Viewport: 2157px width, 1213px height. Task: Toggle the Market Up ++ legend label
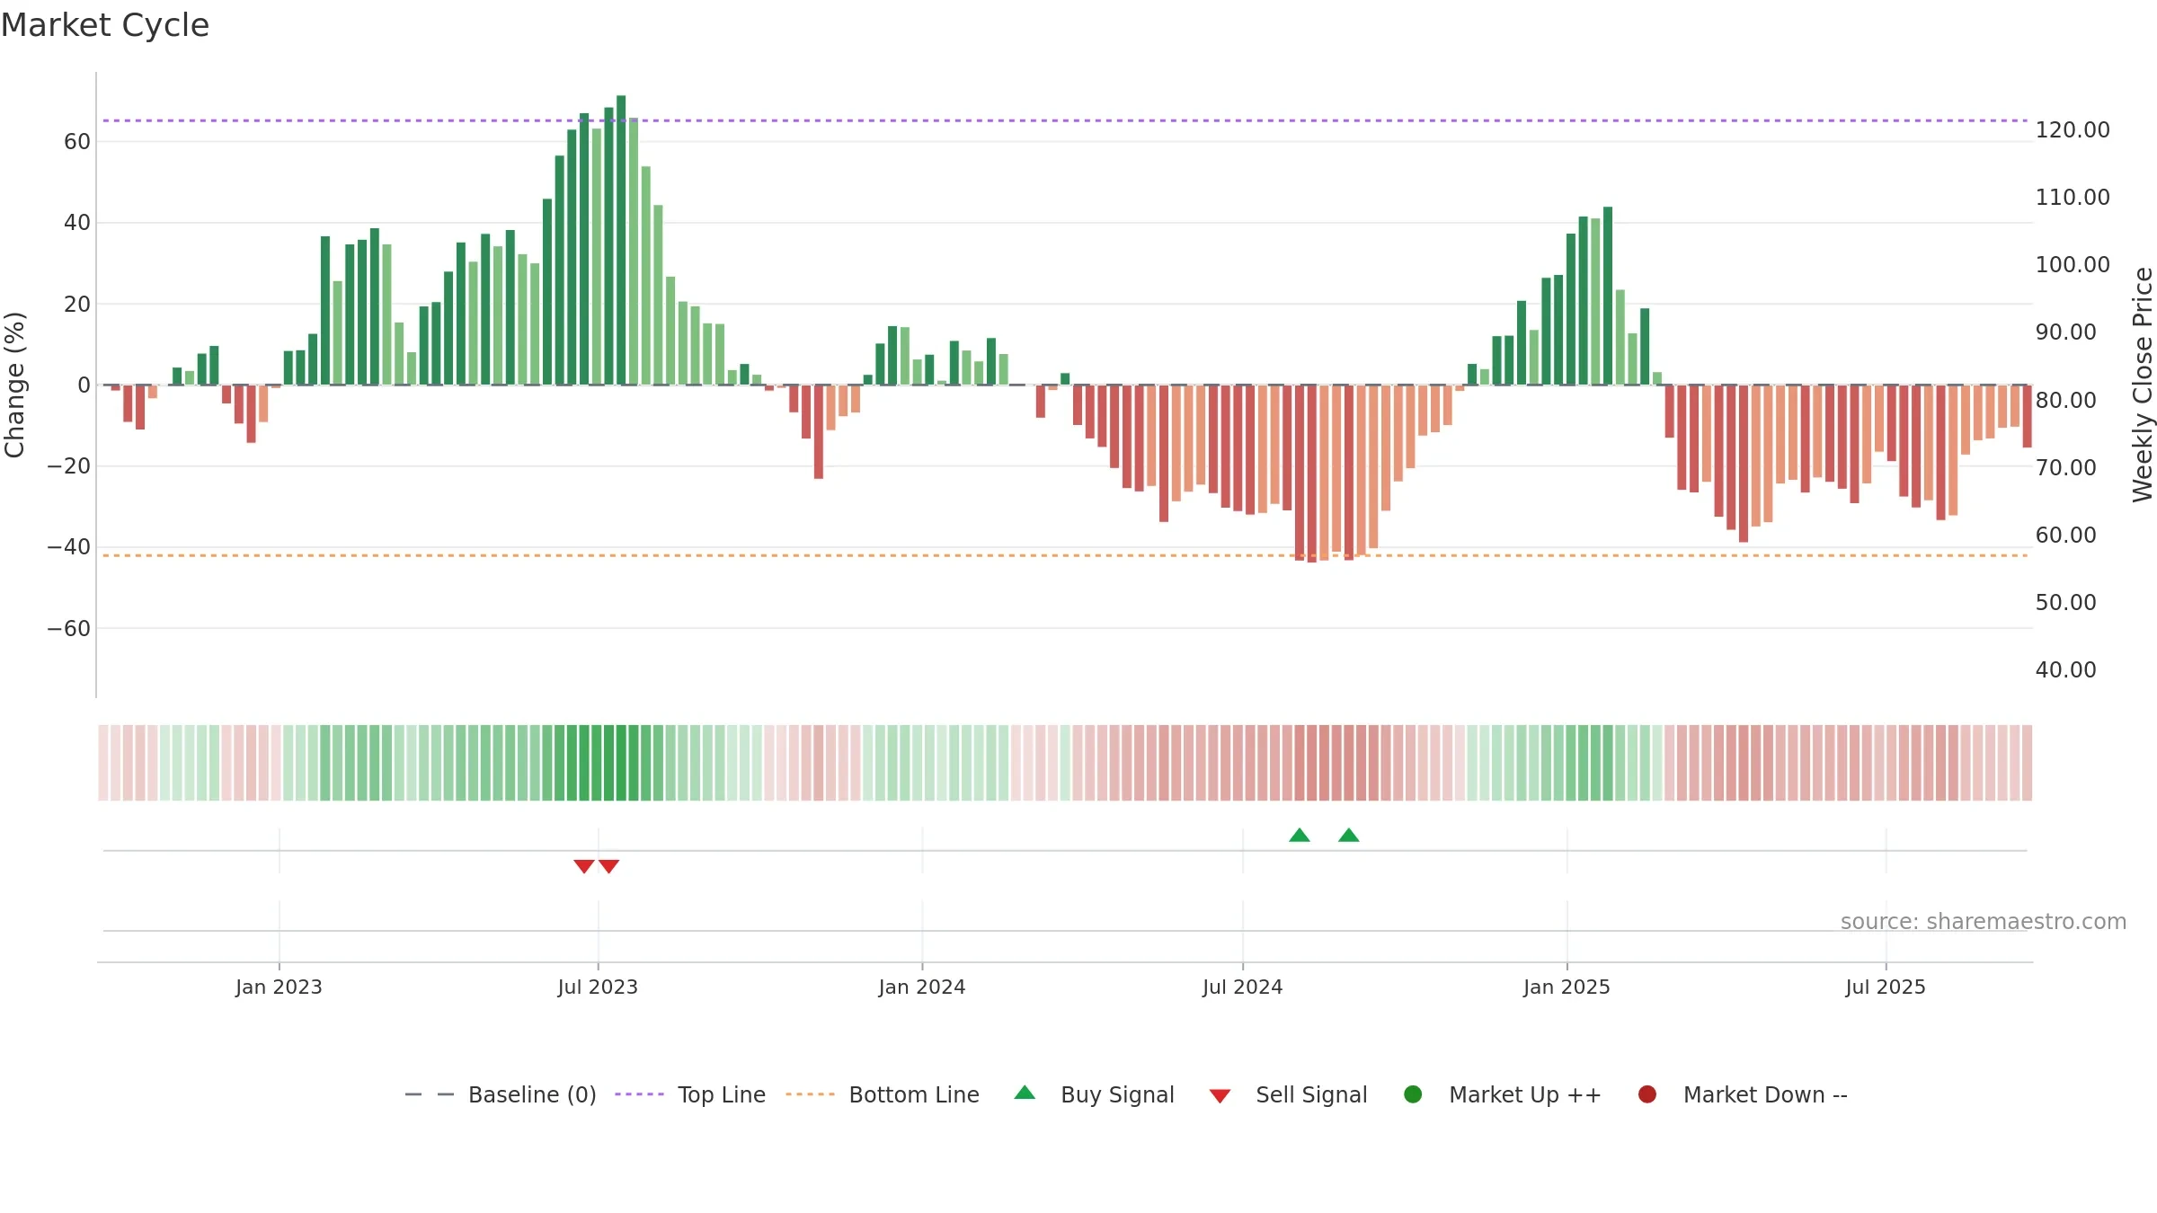(x=1525, y=1094)
